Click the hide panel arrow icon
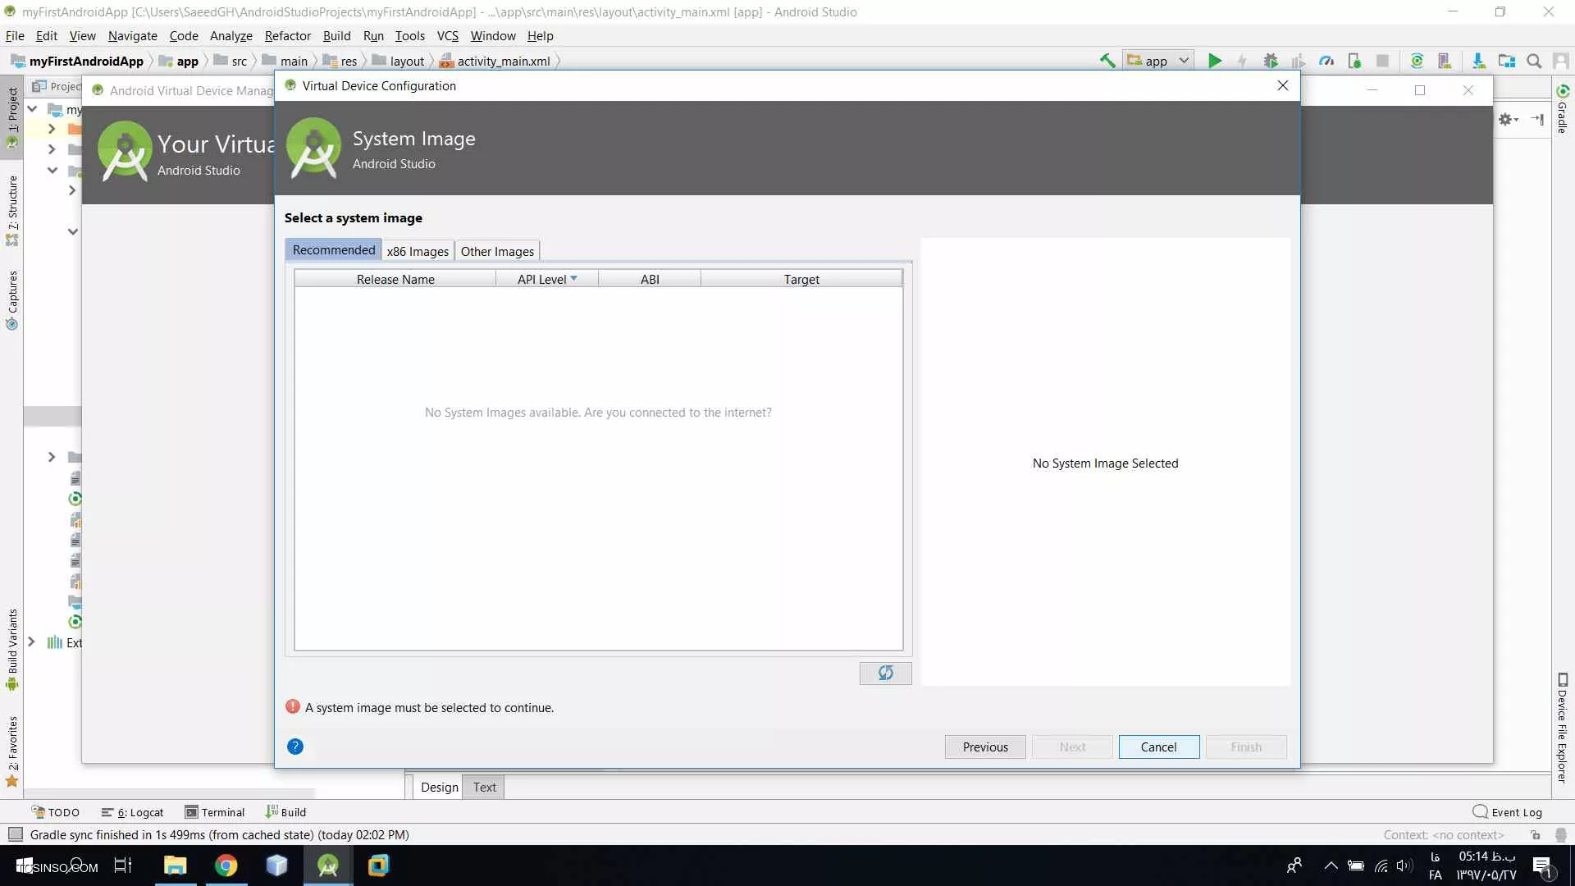The width and height of the screenshot is (1575, 886). click(x=1537, y=120)
